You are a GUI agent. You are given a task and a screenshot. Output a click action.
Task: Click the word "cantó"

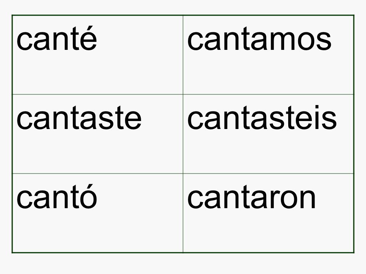click(x=57, y=196)
